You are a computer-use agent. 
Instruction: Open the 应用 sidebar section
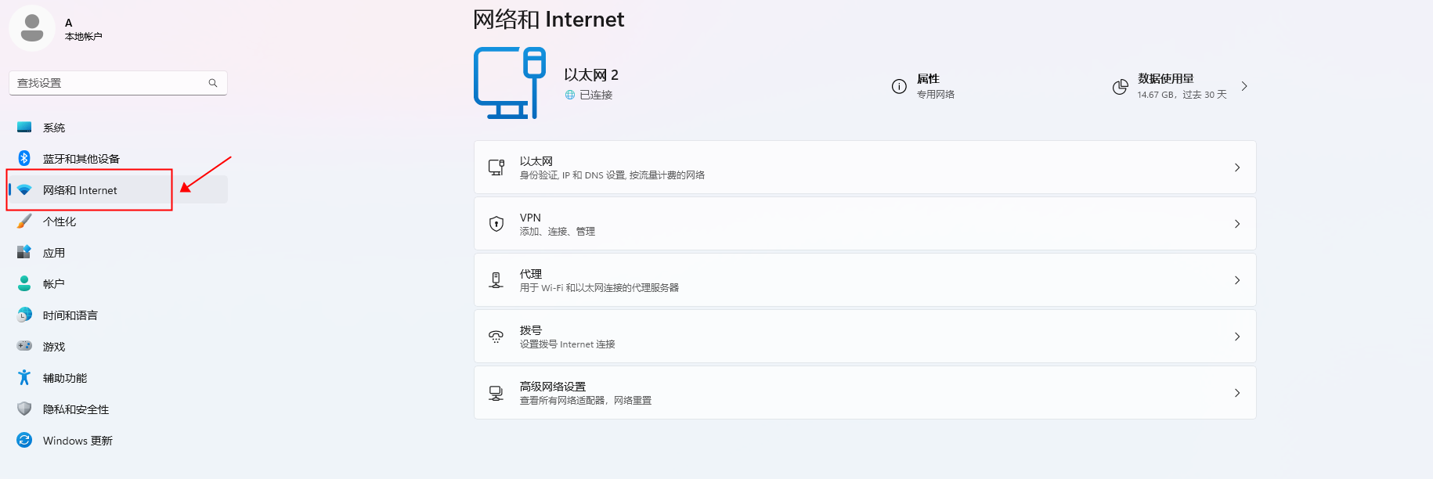(54, 253)
